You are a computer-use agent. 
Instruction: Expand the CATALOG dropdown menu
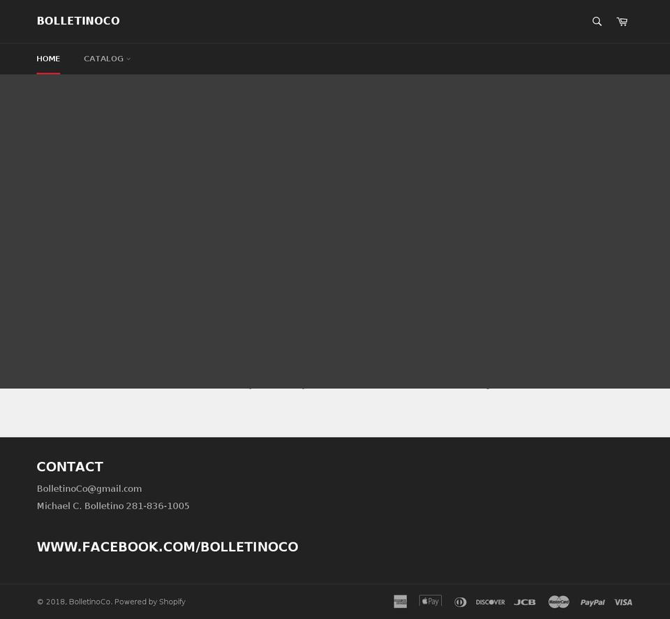pos(107,59)
